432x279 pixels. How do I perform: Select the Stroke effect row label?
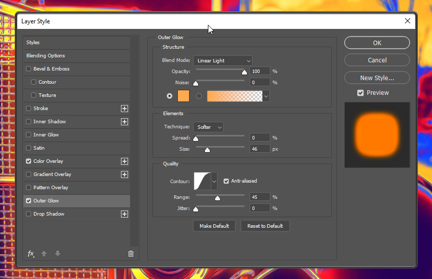point(41,108)
